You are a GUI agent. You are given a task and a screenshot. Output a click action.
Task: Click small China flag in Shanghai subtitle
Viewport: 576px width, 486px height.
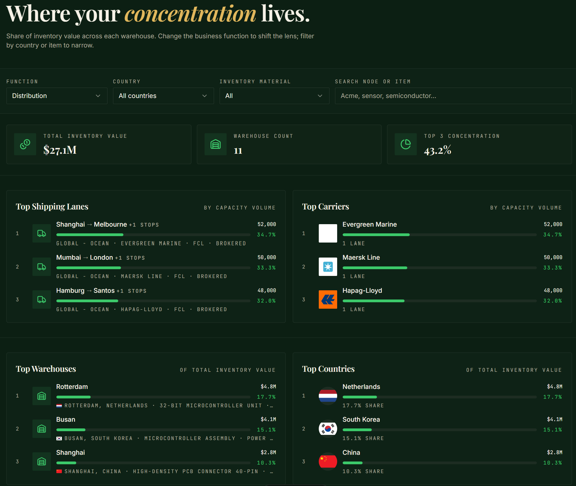(x=59, y=471)
